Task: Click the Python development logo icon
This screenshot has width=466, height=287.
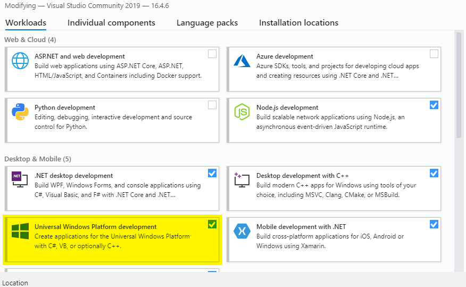Action: 20,112
